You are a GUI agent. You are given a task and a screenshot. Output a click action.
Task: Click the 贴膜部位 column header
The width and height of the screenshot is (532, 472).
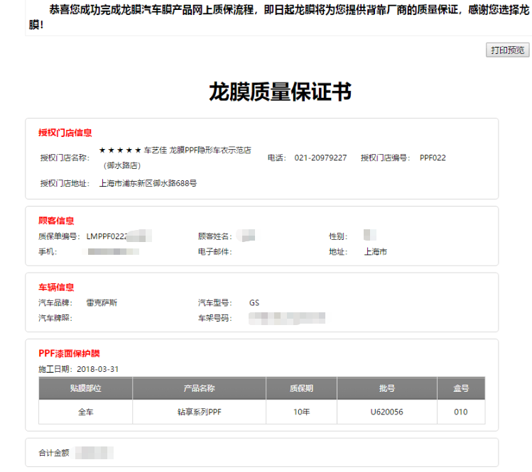(x=85, y=388)
